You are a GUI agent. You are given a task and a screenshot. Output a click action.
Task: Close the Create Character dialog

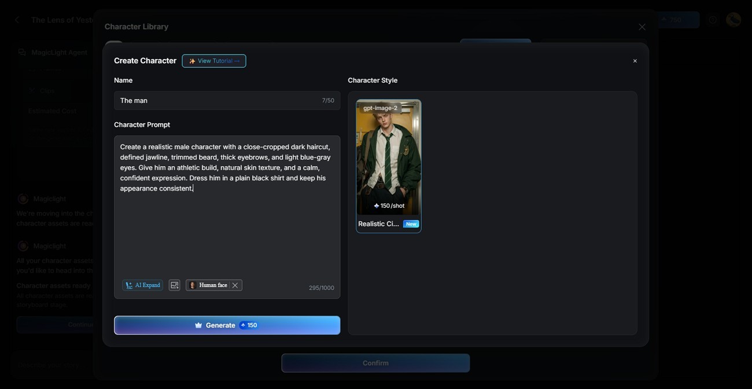(x=635, y=61)
